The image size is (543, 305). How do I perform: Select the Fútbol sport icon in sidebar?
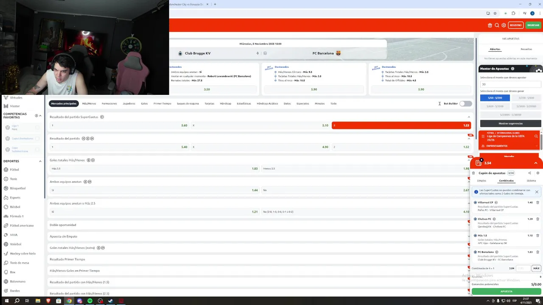[x=6, y=169]
